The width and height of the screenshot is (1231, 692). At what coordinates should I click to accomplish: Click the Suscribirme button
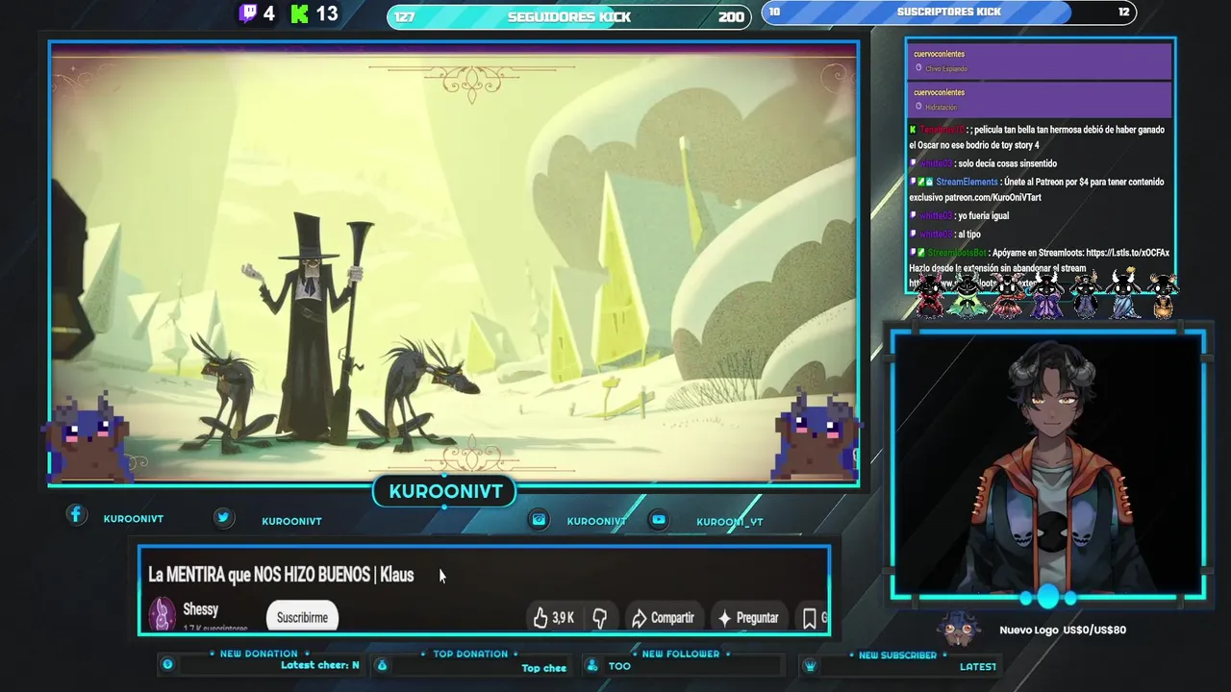coord(302,617)
